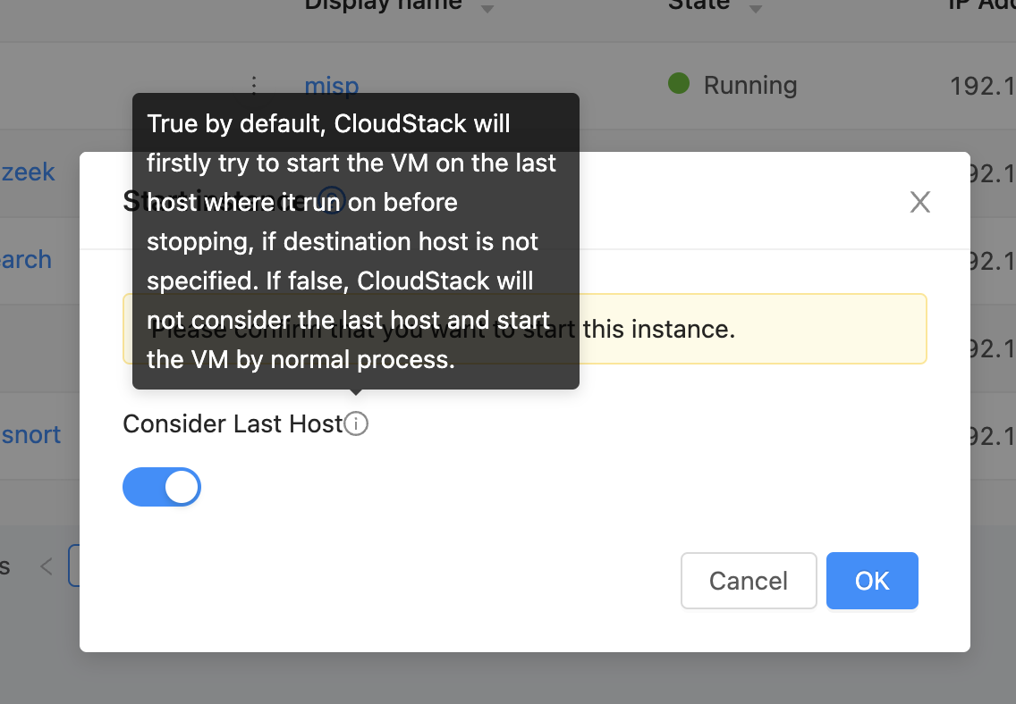Open the arch instance details
The image size is (1016, 704).
click(25, 259)
